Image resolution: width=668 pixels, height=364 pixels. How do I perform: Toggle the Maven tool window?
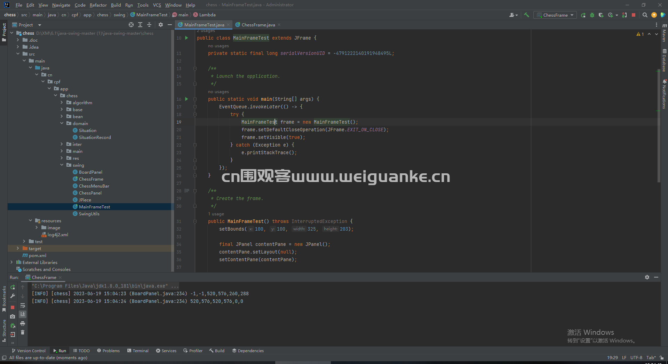point(664,33)
